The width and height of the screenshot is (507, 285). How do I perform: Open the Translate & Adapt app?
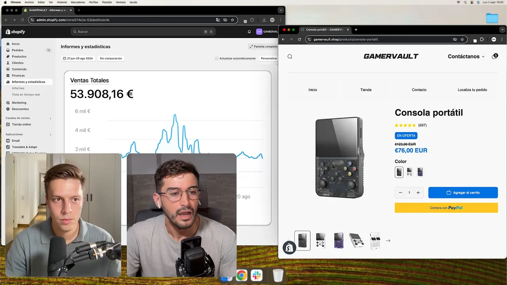pyautogui.click(x=24, y=147)
